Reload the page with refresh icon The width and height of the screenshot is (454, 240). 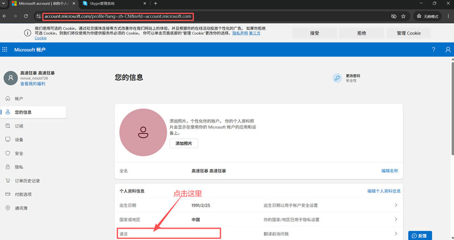(26, 16)
